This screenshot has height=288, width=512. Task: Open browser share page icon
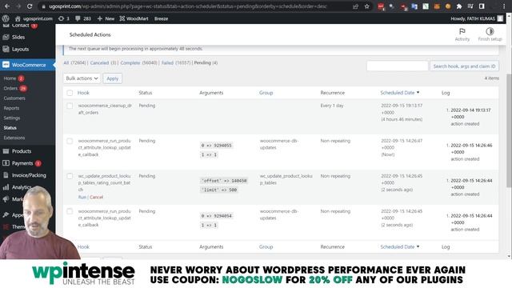pyautogui.click(x=355, y=6)
